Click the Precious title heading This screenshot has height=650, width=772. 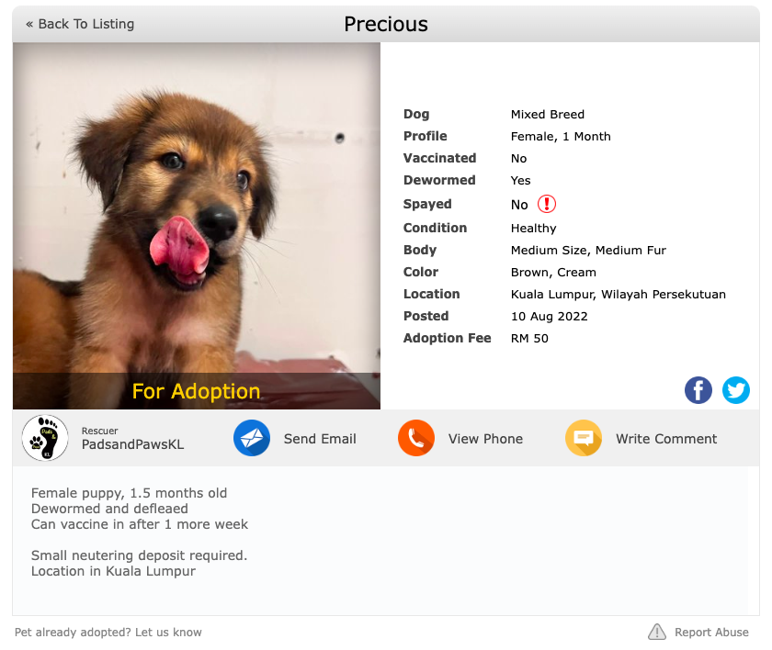(x=386, y=24)
